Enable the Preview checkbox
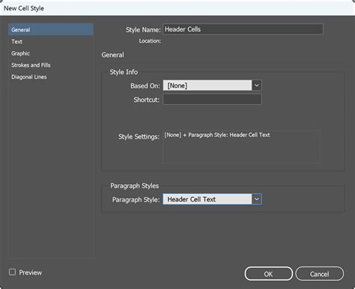 pos(12,272)
